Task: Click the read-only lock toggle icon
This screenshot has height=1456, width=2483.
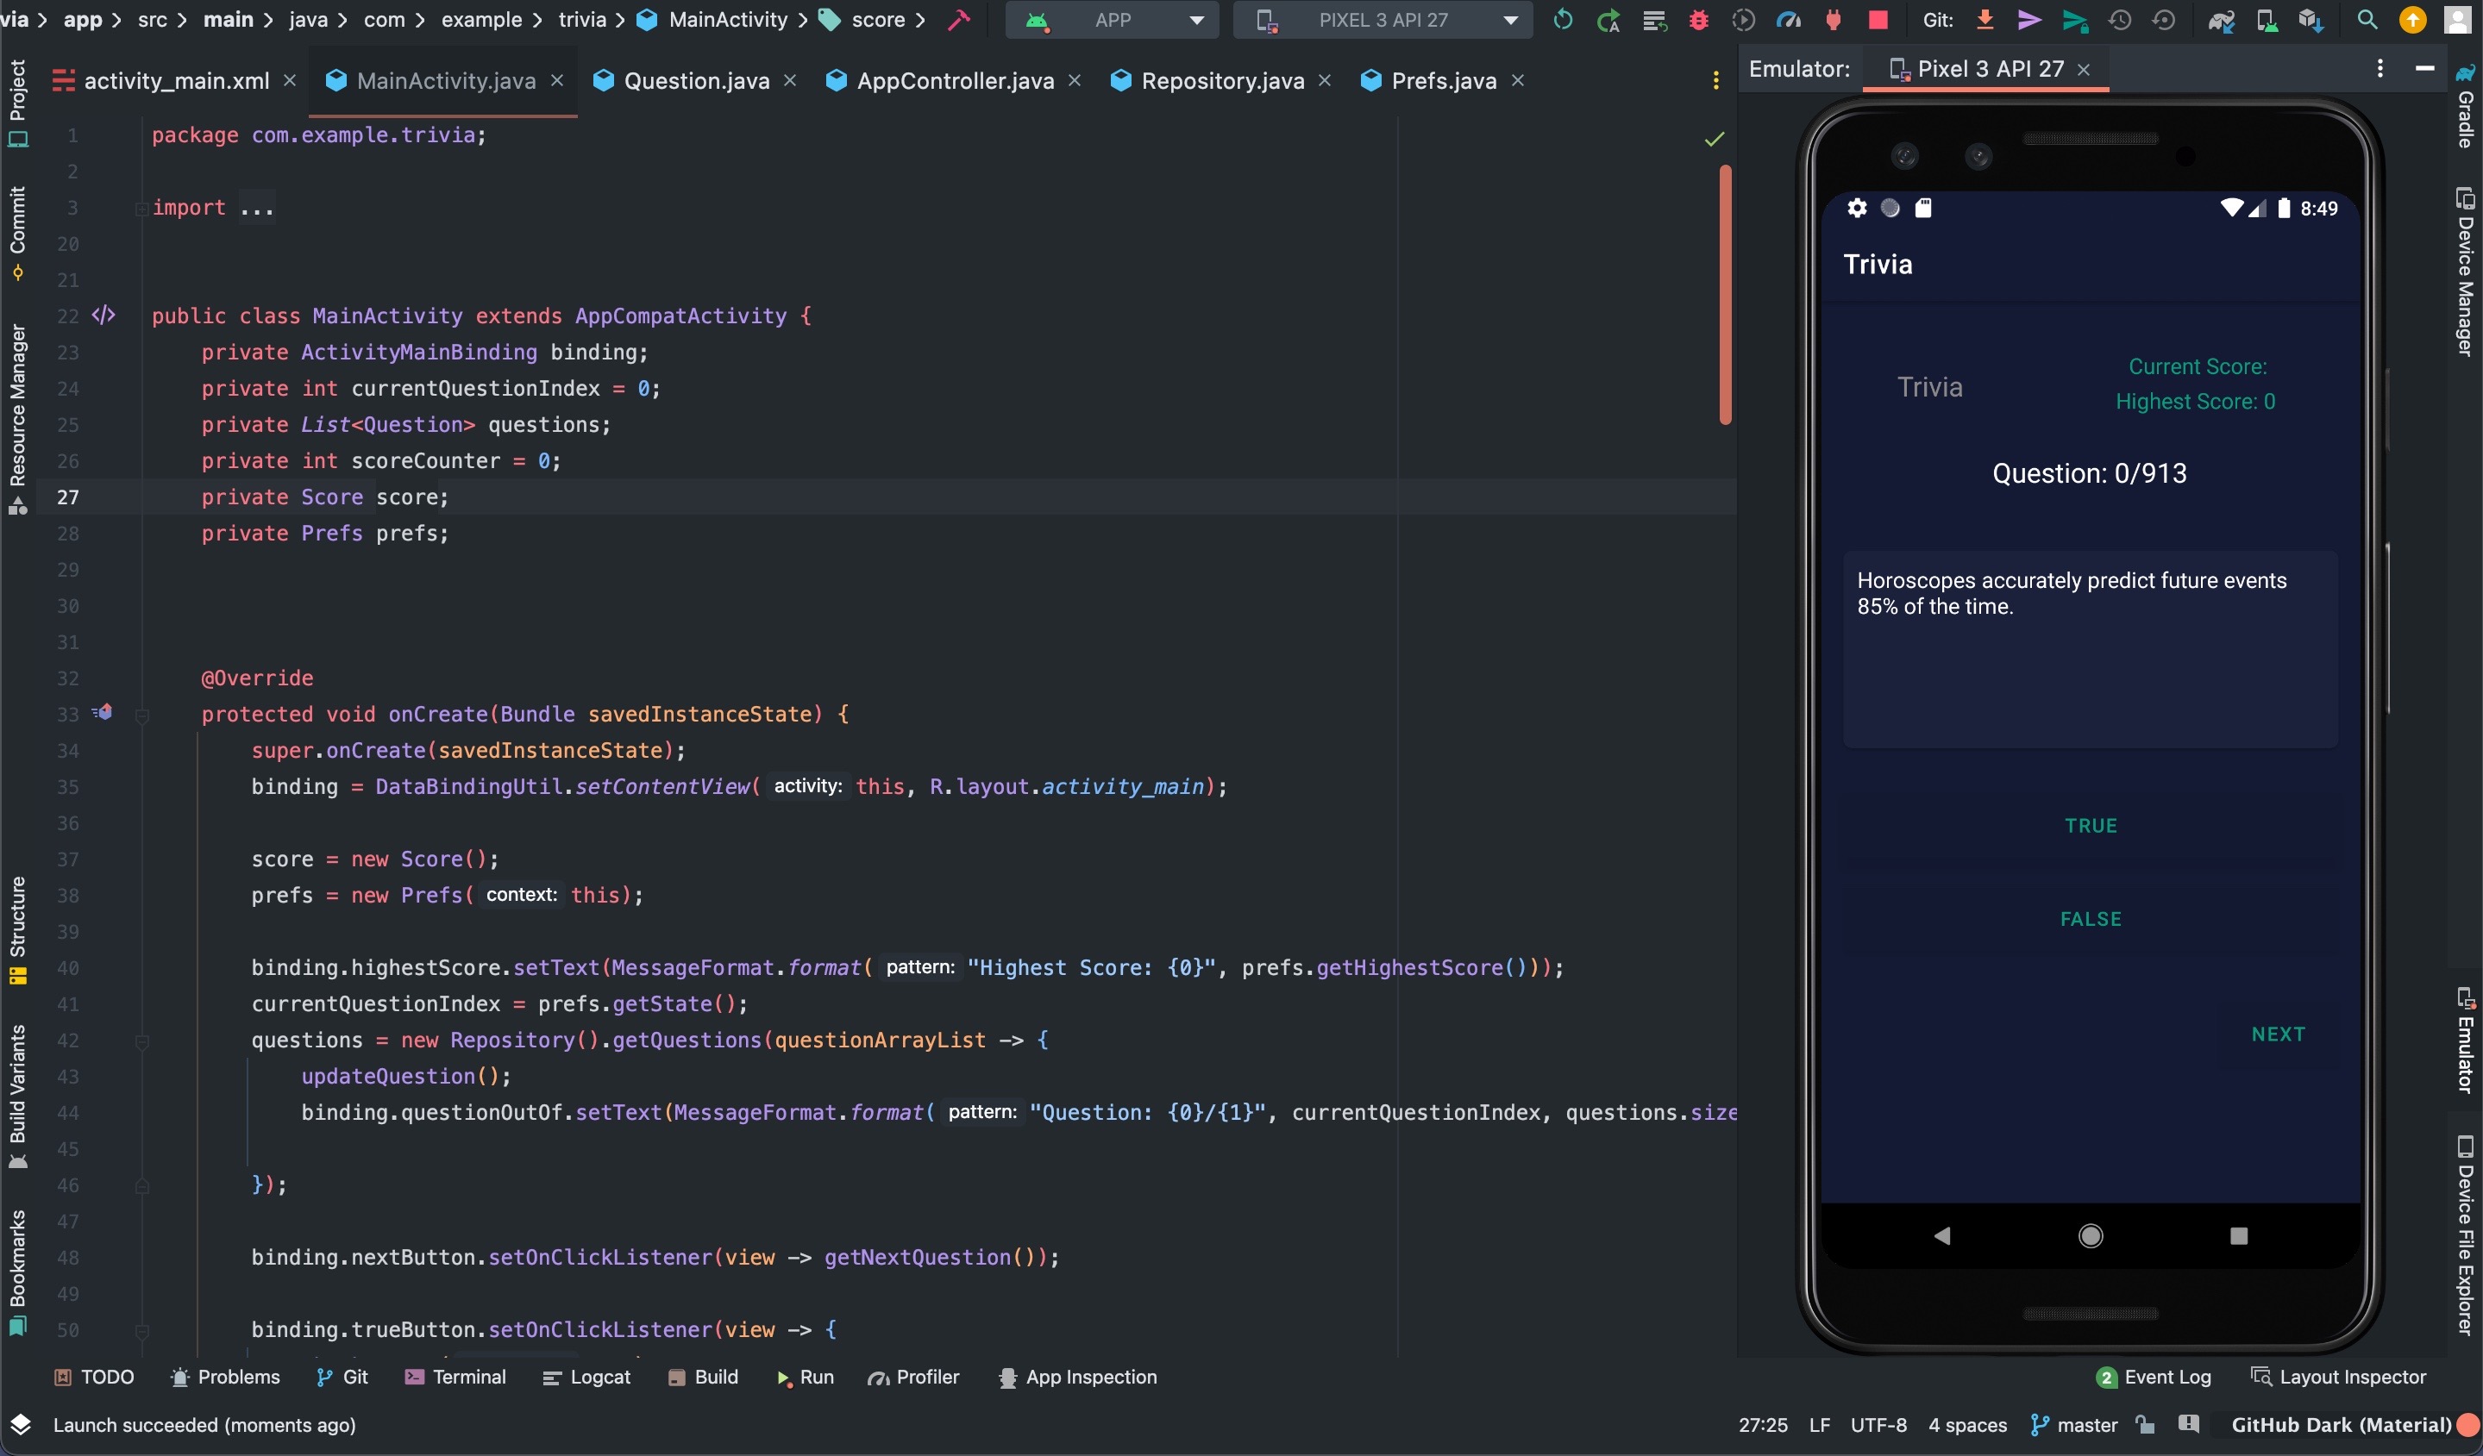Action: (x=2145, y=1426)
